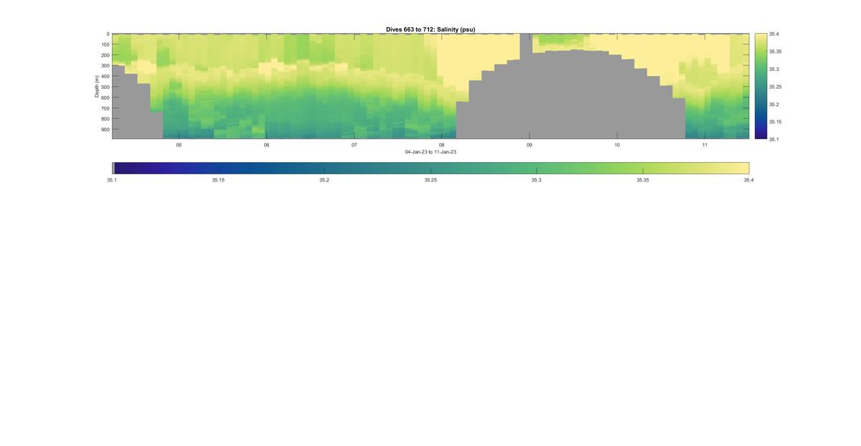Image resolution: width=861 pixels, height=446 pixels.
Task: Click "35.3" on the horizontal colorbar
Action: (x=537, y=180)
